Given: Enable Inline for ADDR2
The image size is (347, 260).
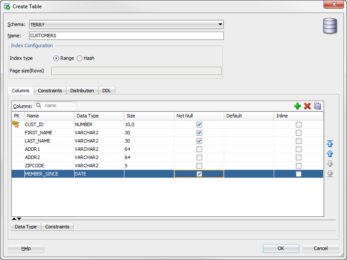Looking at the screenshot, I should pos(298,157).
